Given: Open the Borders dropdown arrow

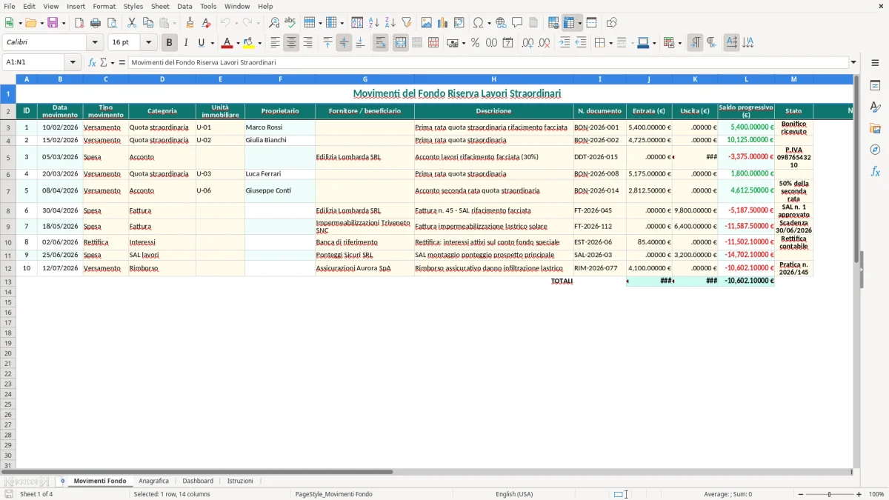Looking at the screenshot, I should coord(610,43).
